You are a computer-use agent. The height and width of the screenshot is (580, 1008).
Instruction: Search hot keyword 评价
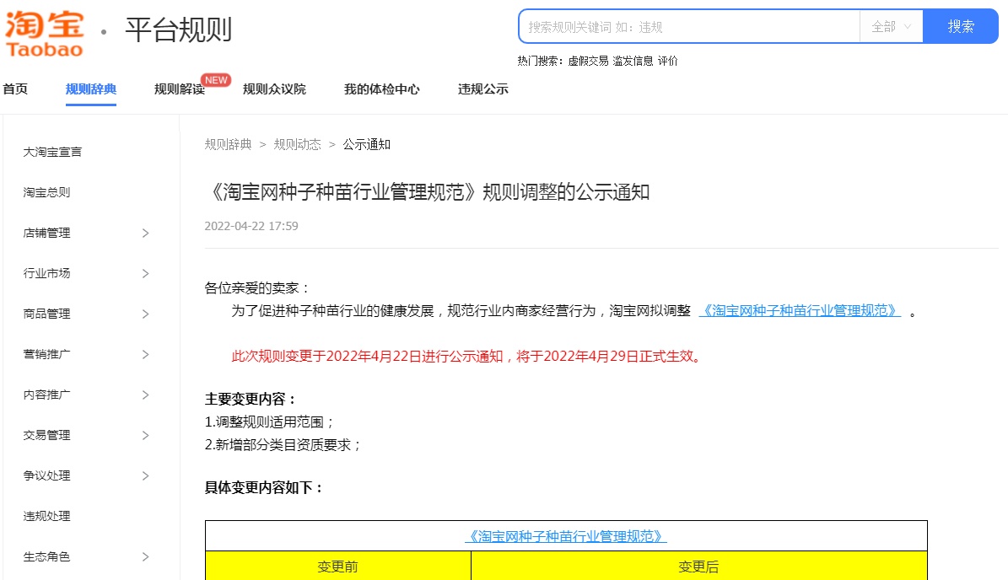pos(667,61)
